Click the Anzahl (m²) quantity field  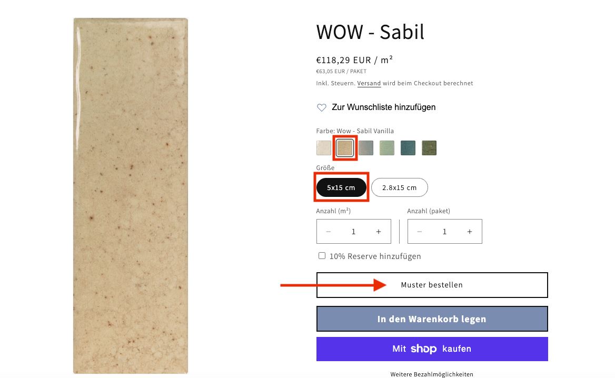tap(353, 232)
